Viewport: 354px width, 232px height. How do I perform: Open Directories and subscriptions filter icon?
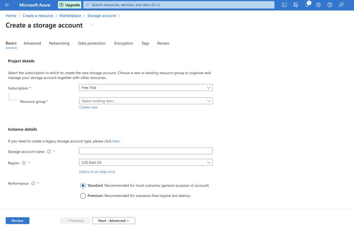[296, 5]
